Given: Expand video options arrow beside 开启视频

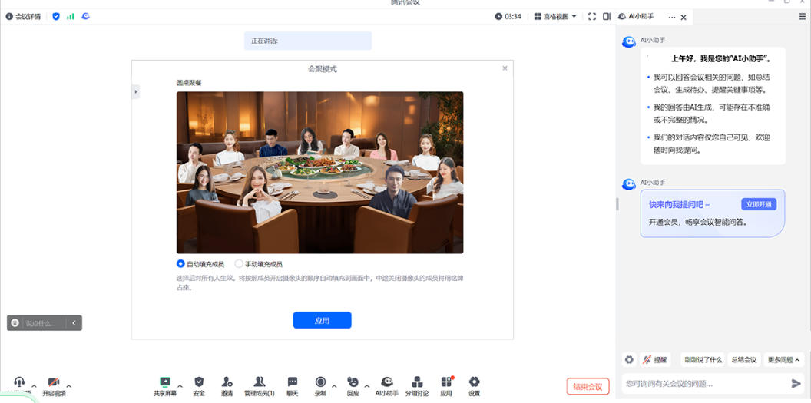Looking at the screenshot, I should pyautogui.click(x=69, y=385).
